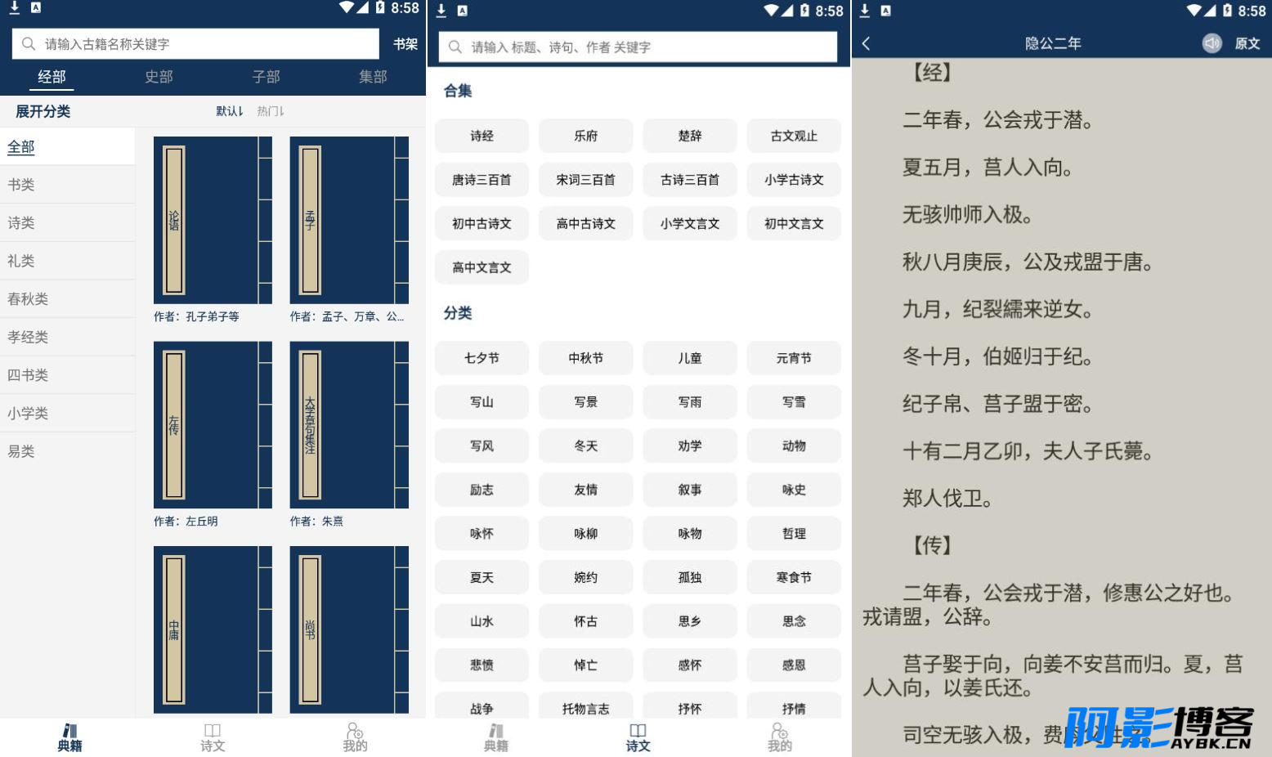
Task: Open the 我的 profile tab in left panel
Action: (x=355, y=737)
